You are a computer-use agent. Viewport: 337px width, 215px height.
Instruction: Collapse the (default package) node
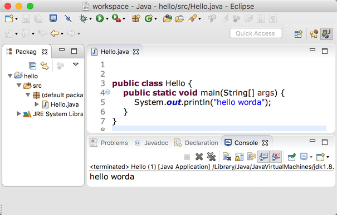point(28,94)
